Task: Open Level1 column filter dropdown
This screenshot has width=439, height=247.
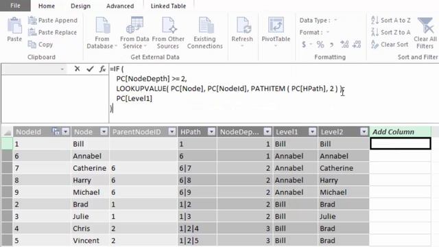Action: [313, 132]
